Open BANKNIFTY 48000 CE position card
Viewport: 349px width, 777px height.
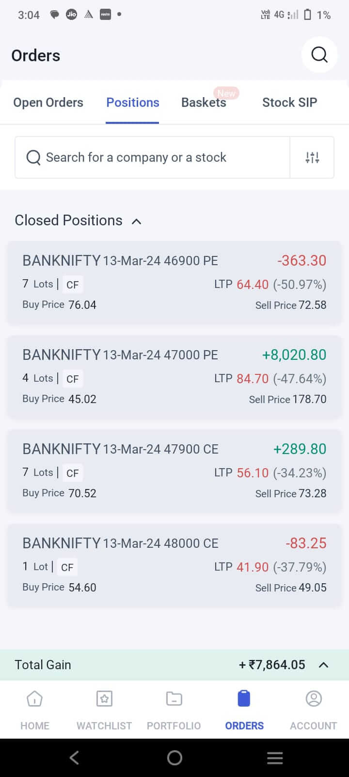click(x=174, y=565)
